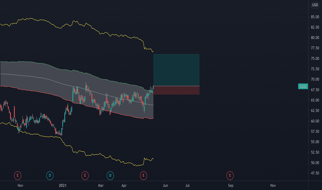
Task: Click the 82.50 price axis label
Action: click(315, 27)
